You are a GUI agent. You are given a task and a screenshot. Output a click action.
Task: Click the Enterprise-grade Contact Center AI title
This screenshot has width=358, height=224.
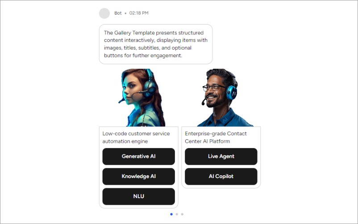(216, 137)
